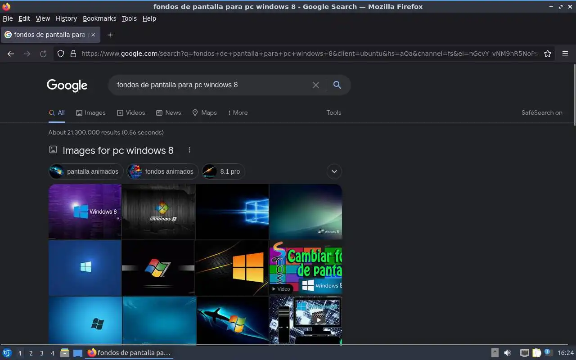Click the SafeSearch on setting
Screen dimensions: 576x360
tap(542, 113)
